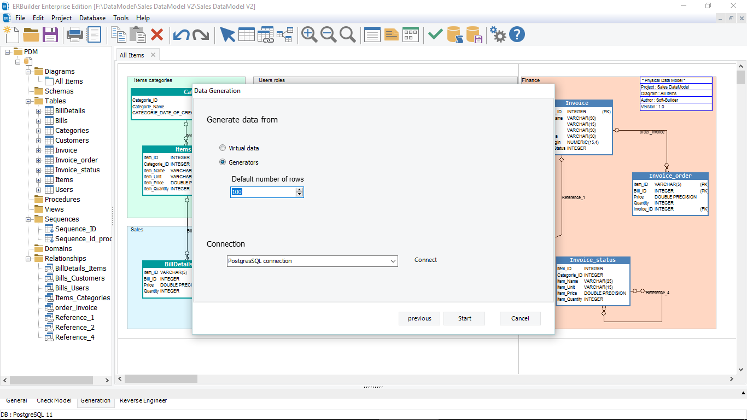747x420 pixels.
Task: Select the Generators radio button
Action: pos(223,162)
